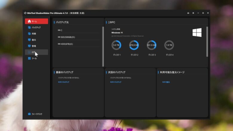
Task: Click the home icon in the sidebar
Action: click(x=29, y=21)
